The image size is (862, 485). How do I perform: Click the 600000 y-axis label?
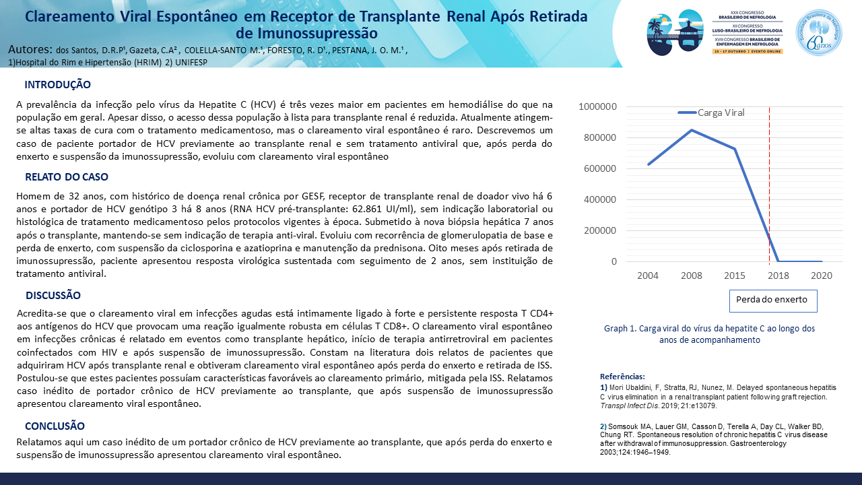[601, 169]
